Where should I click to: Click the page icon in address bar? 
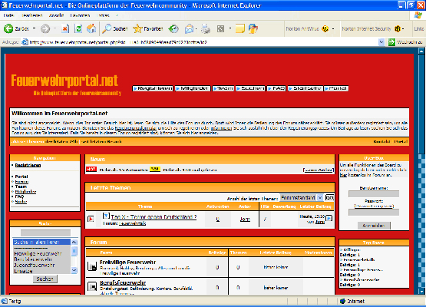(x=25, y=42)
